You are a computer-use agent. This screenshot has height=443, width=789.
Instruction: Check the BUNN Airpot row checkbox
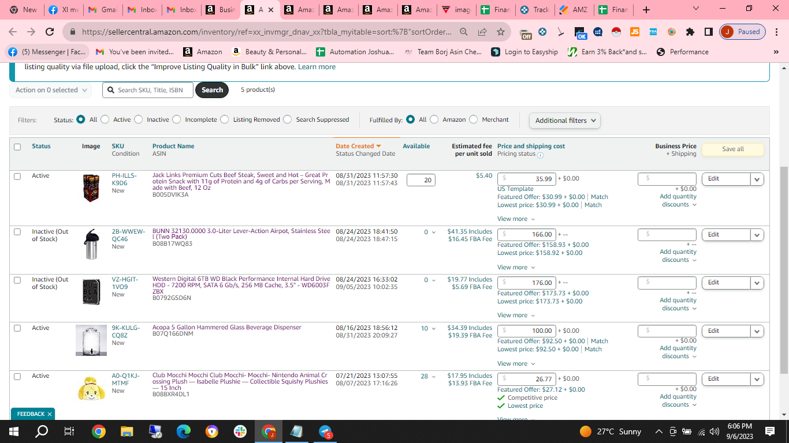(x=17, y=232)
